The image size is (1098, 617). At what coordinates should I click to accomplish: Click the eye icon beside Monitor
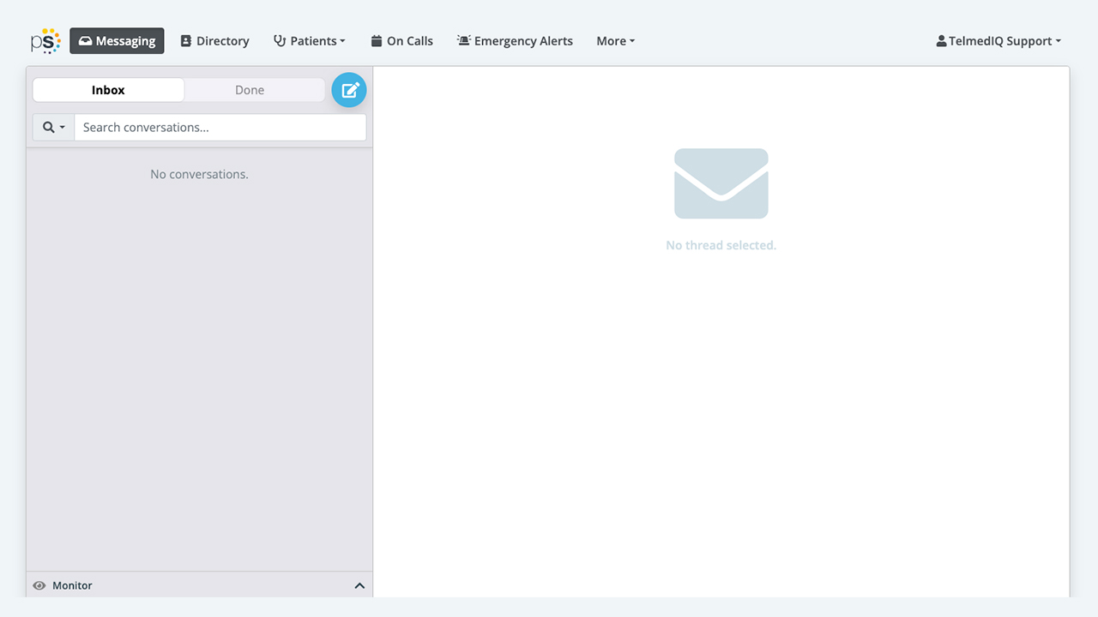pos(39,586)
